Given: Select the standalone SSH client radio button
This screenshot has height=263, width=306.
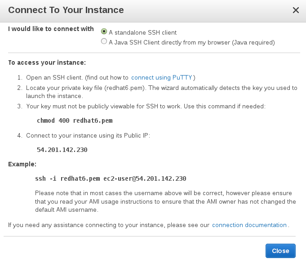Looking at the screenshot, I should (x=104, y=31).
